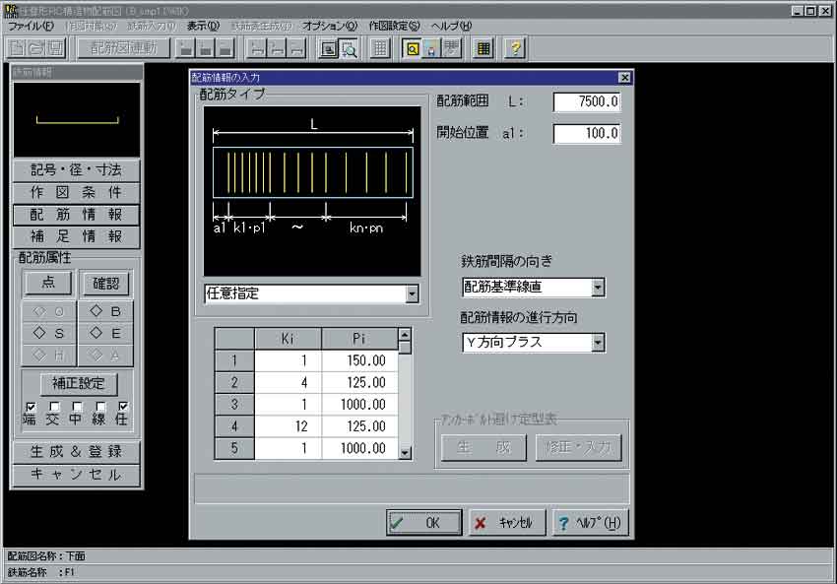Image resolution: width=837 pixels, height=584 pixels.
Task: Open the 鉄筋間隔の向き dropdown
Action: point(598,288)
